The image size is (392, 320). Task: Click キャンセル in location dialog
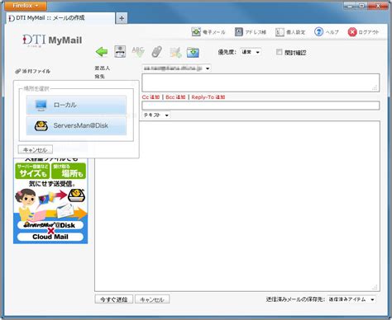coord(36,150)
